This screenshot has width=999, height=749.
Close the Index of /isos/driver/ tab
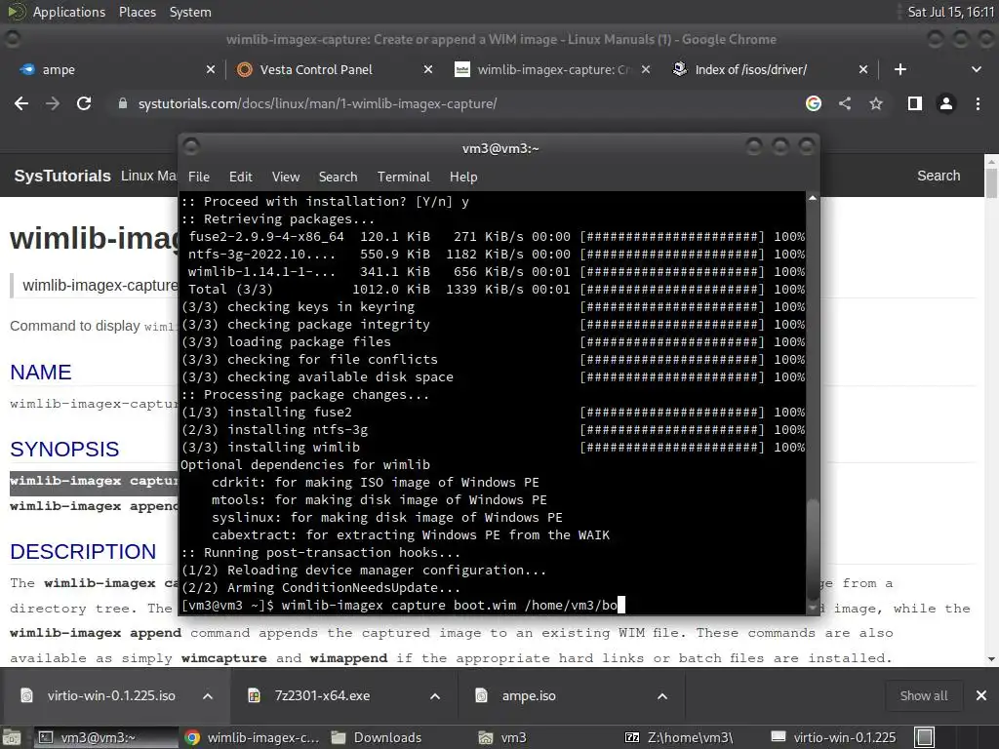click(863, 69)
